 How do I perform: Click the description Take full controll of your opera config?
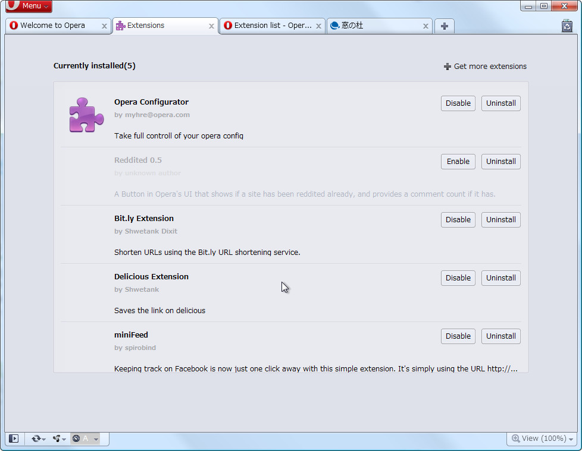[179, 136]
